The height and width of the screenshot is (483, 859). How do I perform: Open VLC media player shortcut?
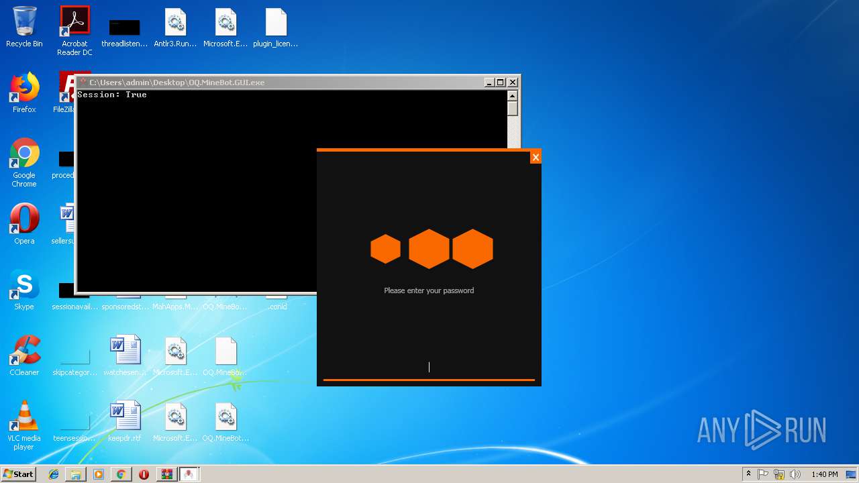click(x=24, y=425)
